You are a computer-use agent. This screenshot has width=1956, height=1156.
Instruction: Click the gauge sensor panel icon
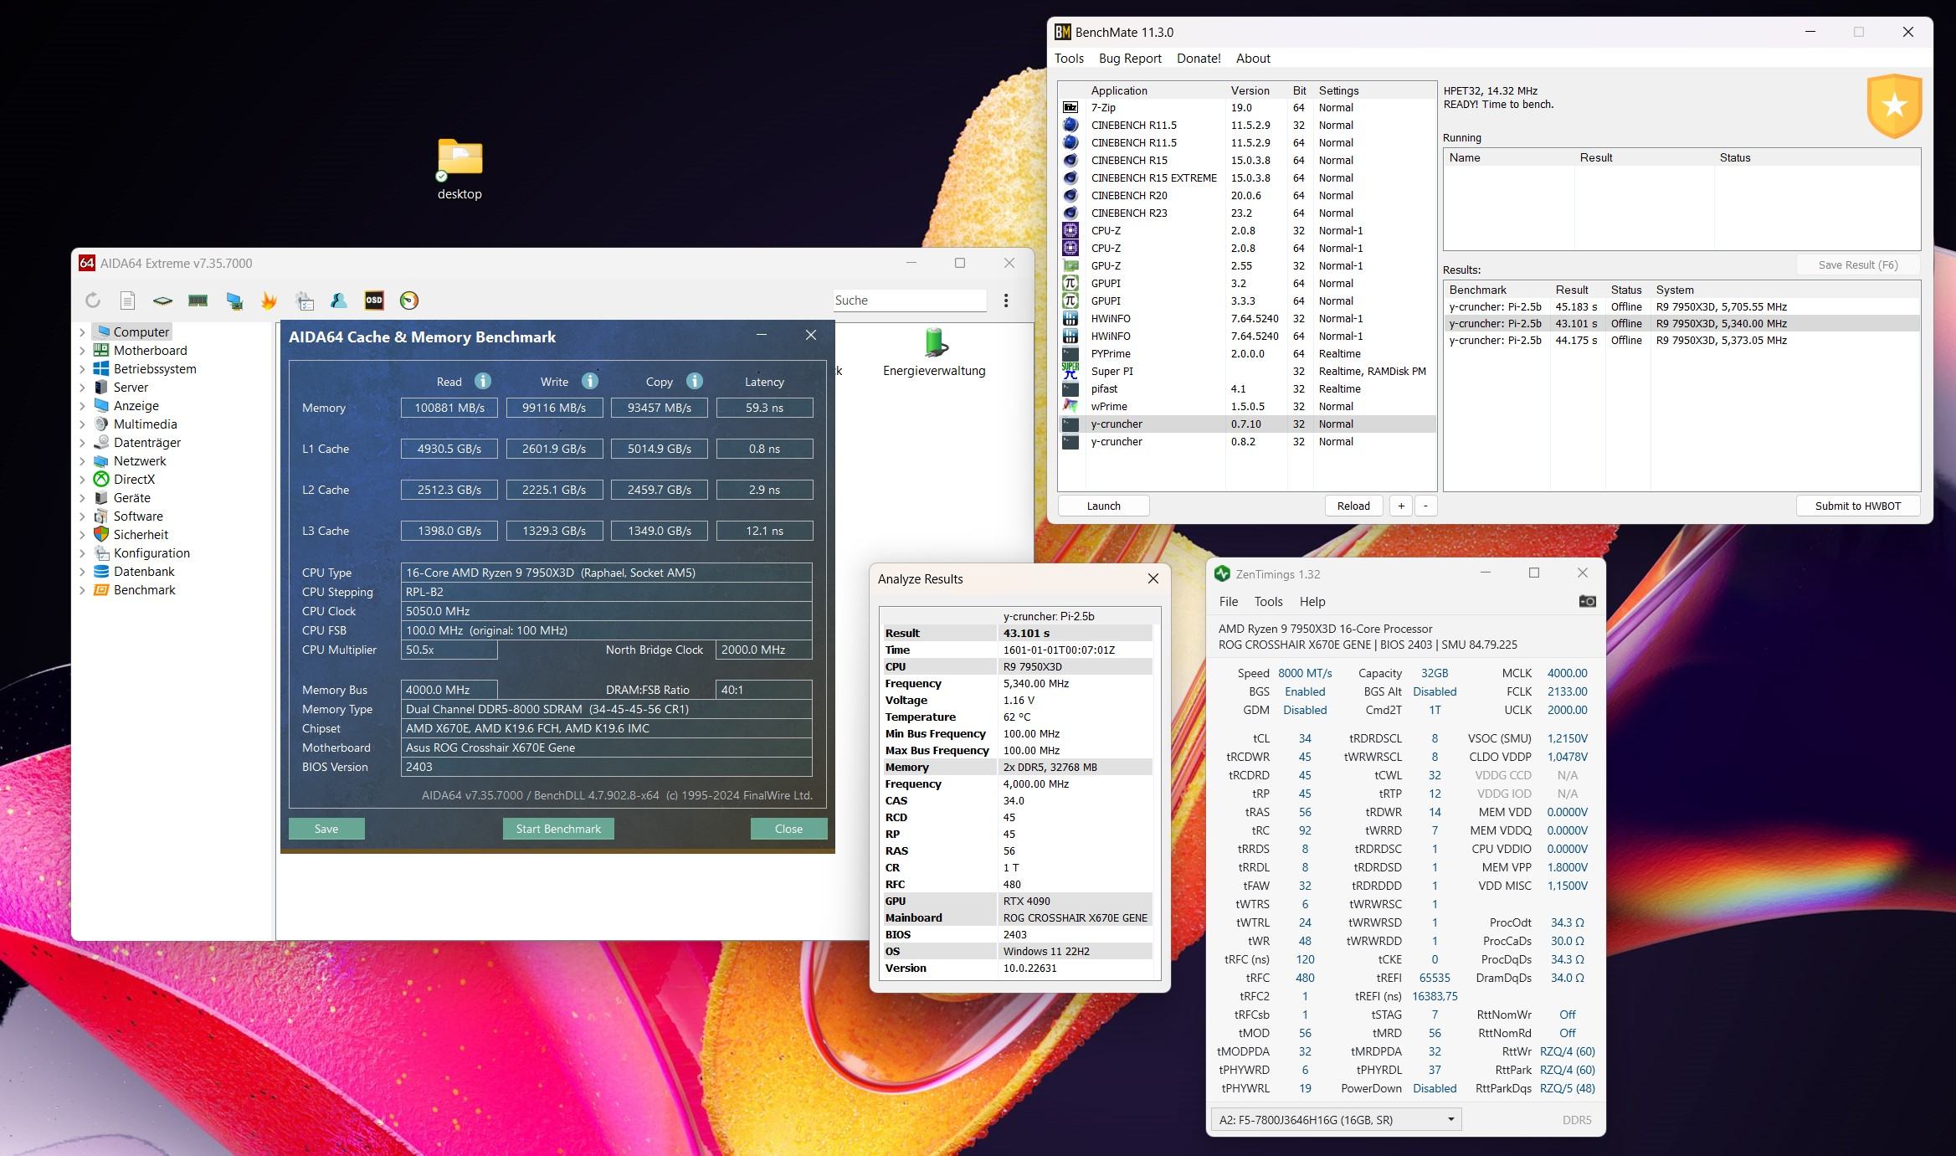pos(409,301)
